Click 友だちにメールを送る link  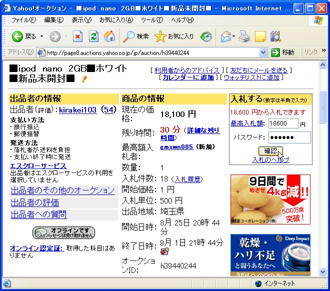click(258, 70)
